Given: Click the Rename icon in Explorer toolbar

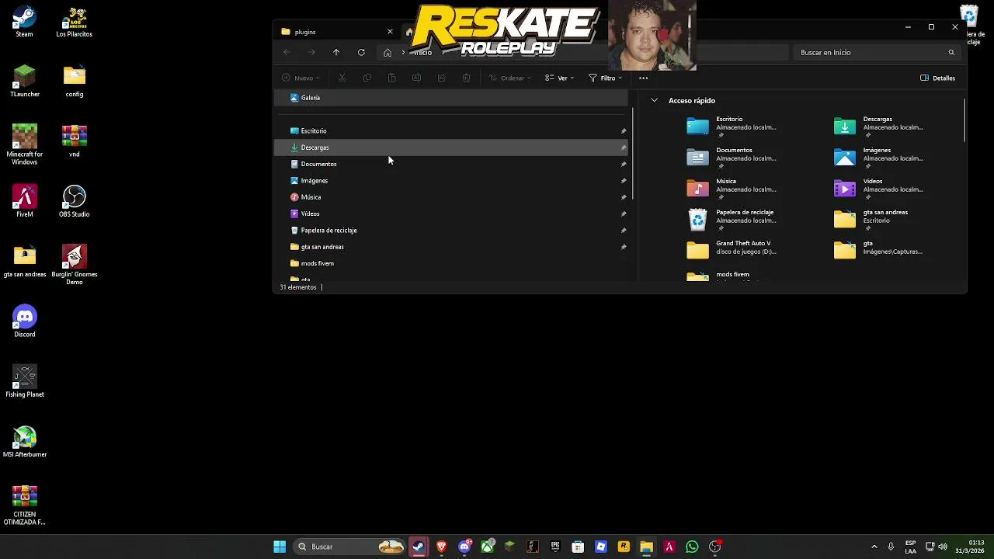Looking at the screenshot, I should coord(416,78).
